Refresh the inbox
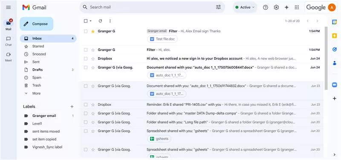 100,21
